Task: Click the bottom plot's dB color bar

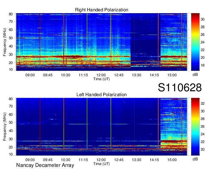Action: tap(195, 127)
